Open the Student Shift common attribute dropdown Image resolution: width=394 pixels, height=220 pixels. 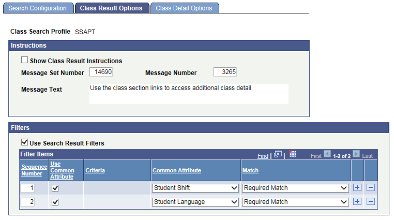(x=195, y=188)
